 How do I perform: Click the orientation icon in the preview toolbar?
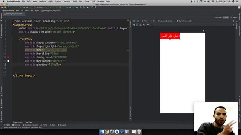click(138, 21)
